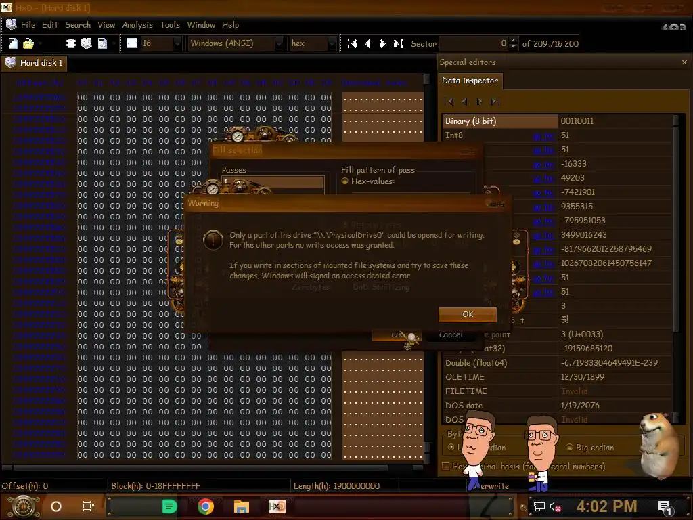This screenshot has height=520, width=693.
Task: Click the New file toolbar icon
Action: [x=13, y=43]
